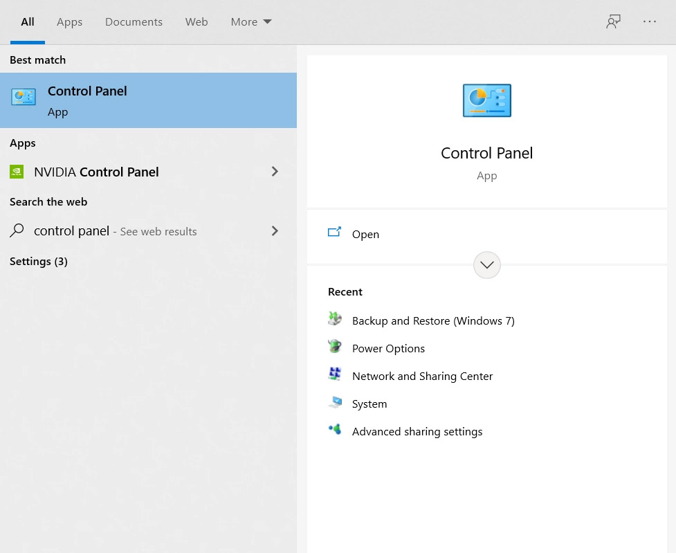Click the Advanced sharing settings icon
This screenshot has height=553, width=676.
point(335,429)
